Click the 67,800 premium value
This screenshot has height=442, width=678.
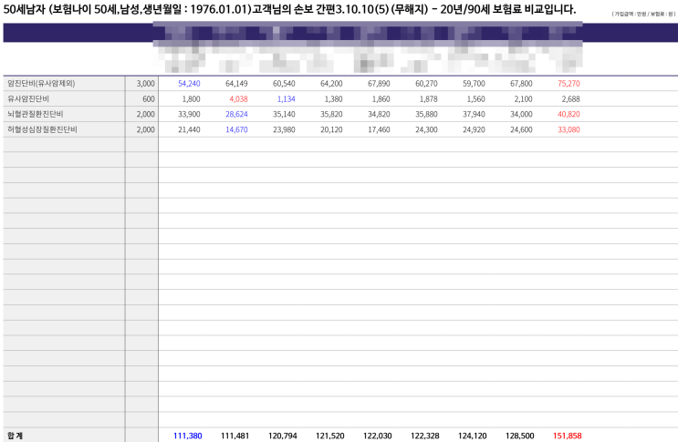tap(521, 84)
